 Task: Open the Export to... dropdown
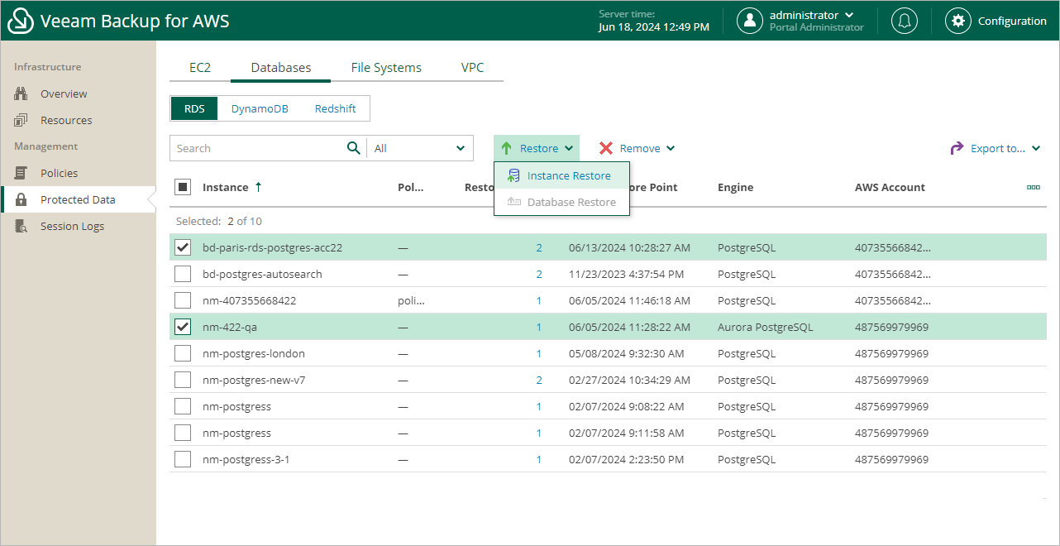[x=996, y=148]
